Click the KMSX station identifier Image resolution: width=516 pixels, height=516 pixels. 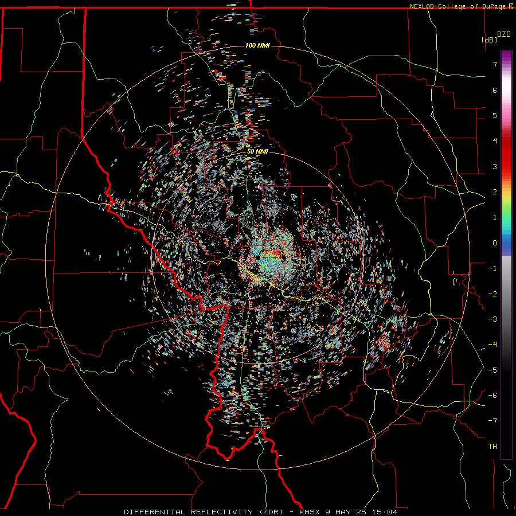[x=310, y=512]
